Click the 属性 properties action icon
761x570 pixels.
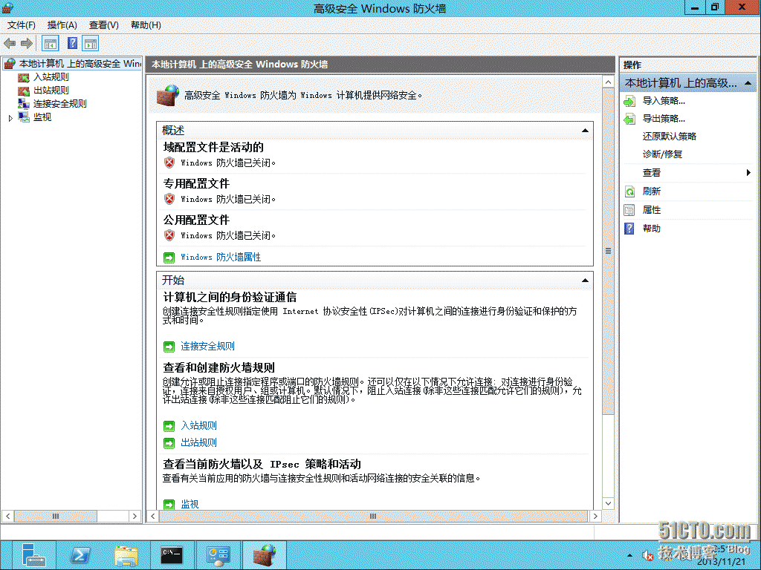(629, 210)
